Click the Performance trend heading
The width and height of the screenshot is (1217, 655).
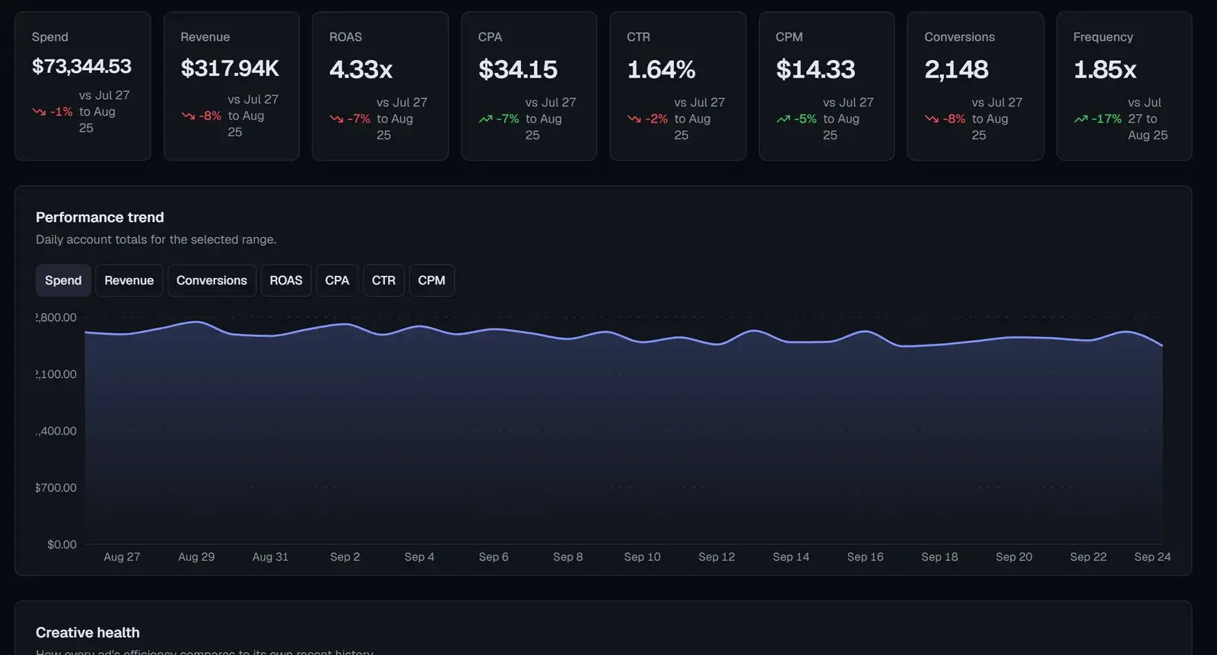point(100,217)
